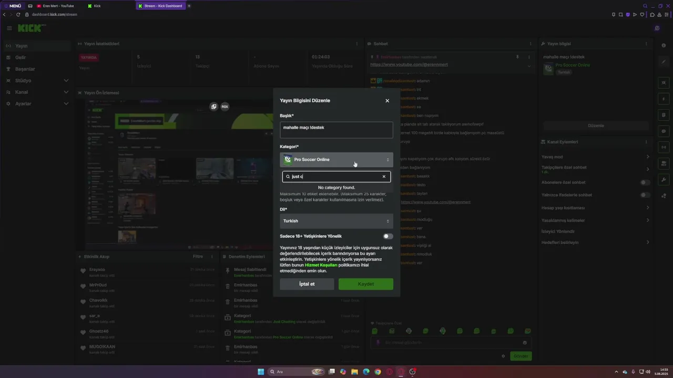The height and width of the screenshot is (378, 673).
Task: Click the bookmark heart icon in browser toolbar
Action: 642,14
